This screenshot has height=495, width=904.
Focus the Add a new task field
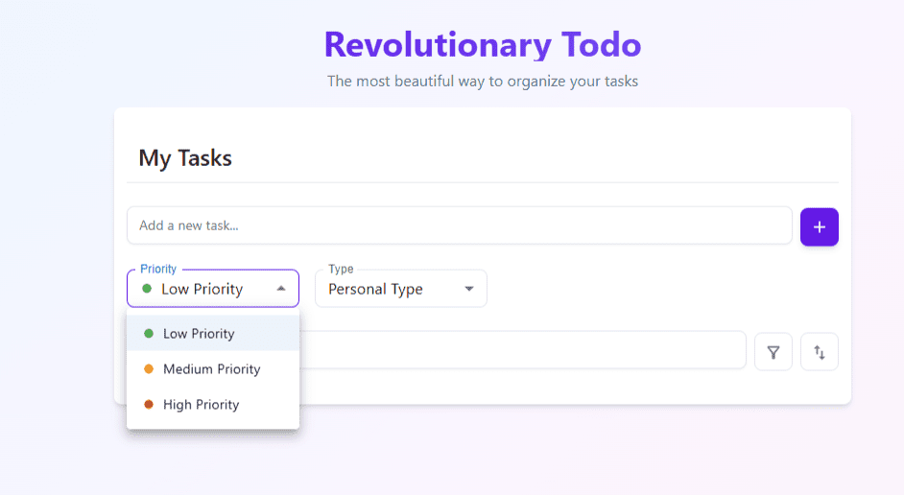click(460, 225)
